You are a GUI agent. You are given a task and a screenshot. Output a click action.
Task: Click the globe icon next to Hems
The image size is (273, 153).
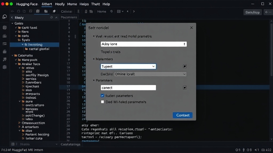coord(111,11)
